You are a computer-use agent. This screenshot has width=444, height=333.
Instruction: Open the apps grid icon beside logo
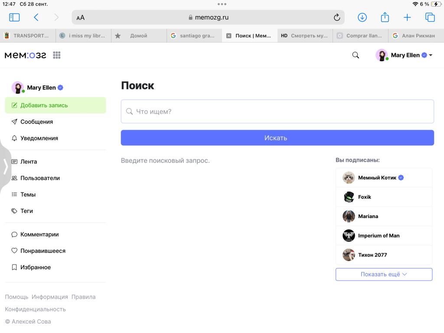57,55
